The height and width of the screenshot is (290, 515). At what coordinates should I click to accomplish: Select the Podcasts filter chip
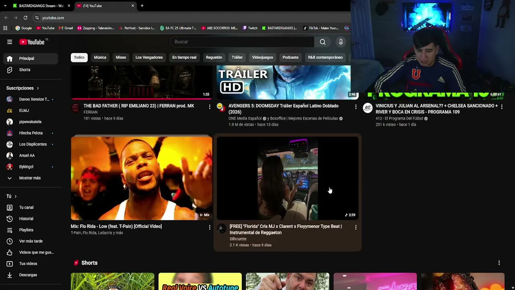tap(290, 58)
